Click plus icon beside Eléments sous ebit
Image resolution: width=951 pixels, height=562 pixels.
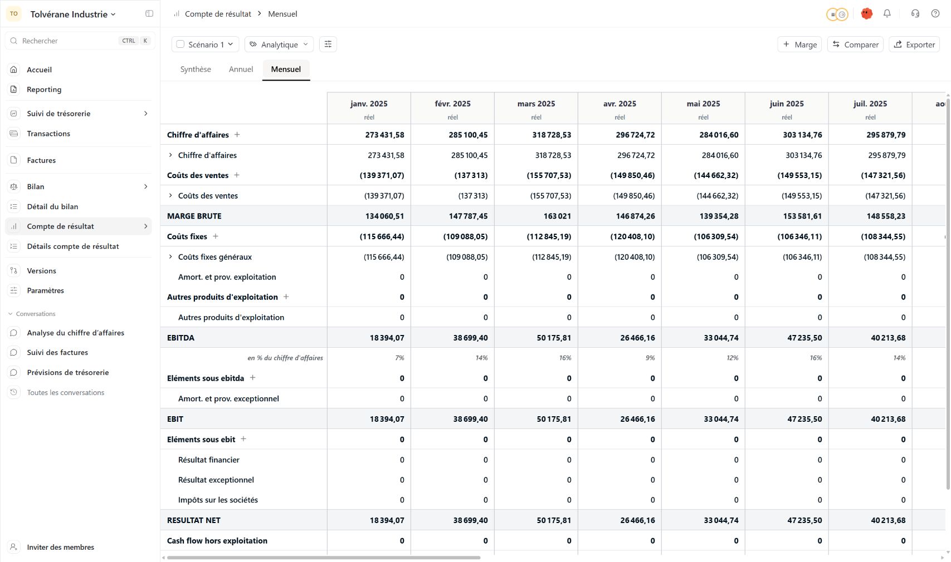click(243, 439)
